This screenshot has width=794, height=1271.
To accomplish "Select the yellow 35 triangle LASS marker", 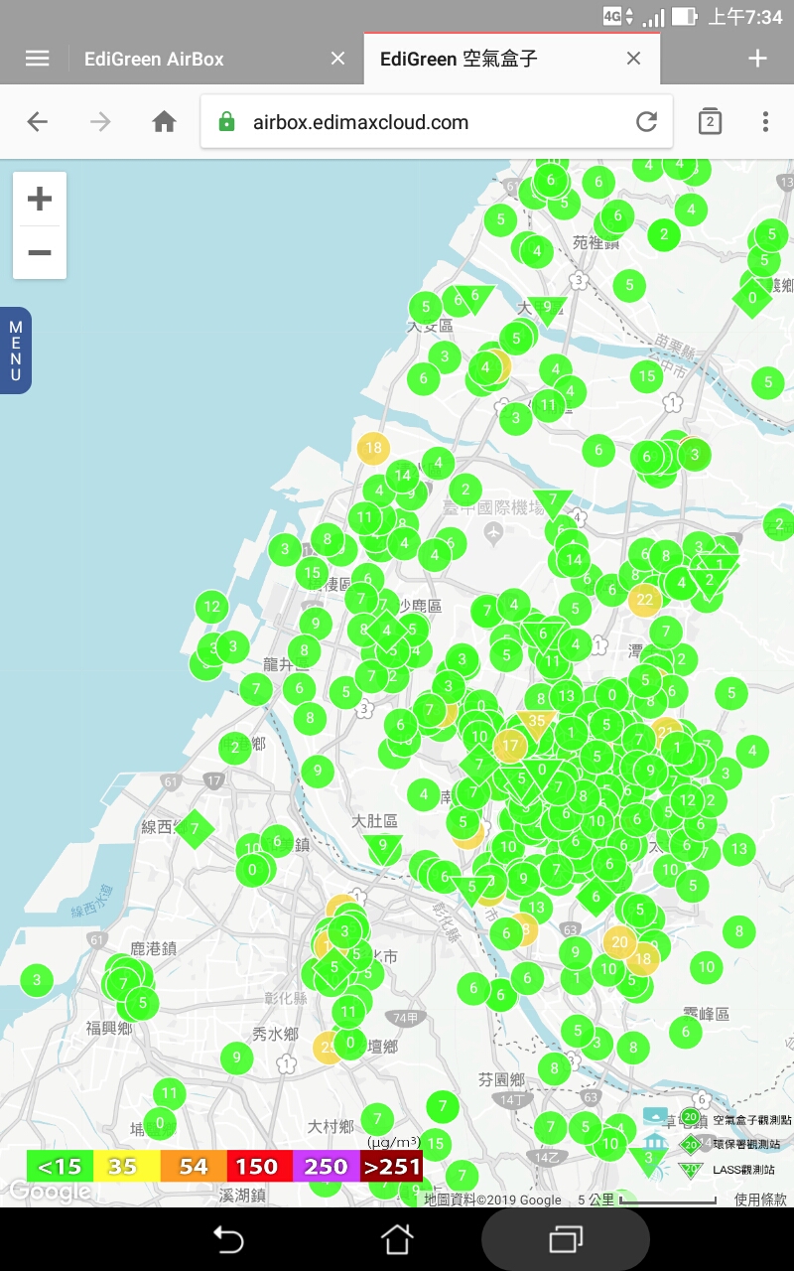I will [x=536, y=724].
